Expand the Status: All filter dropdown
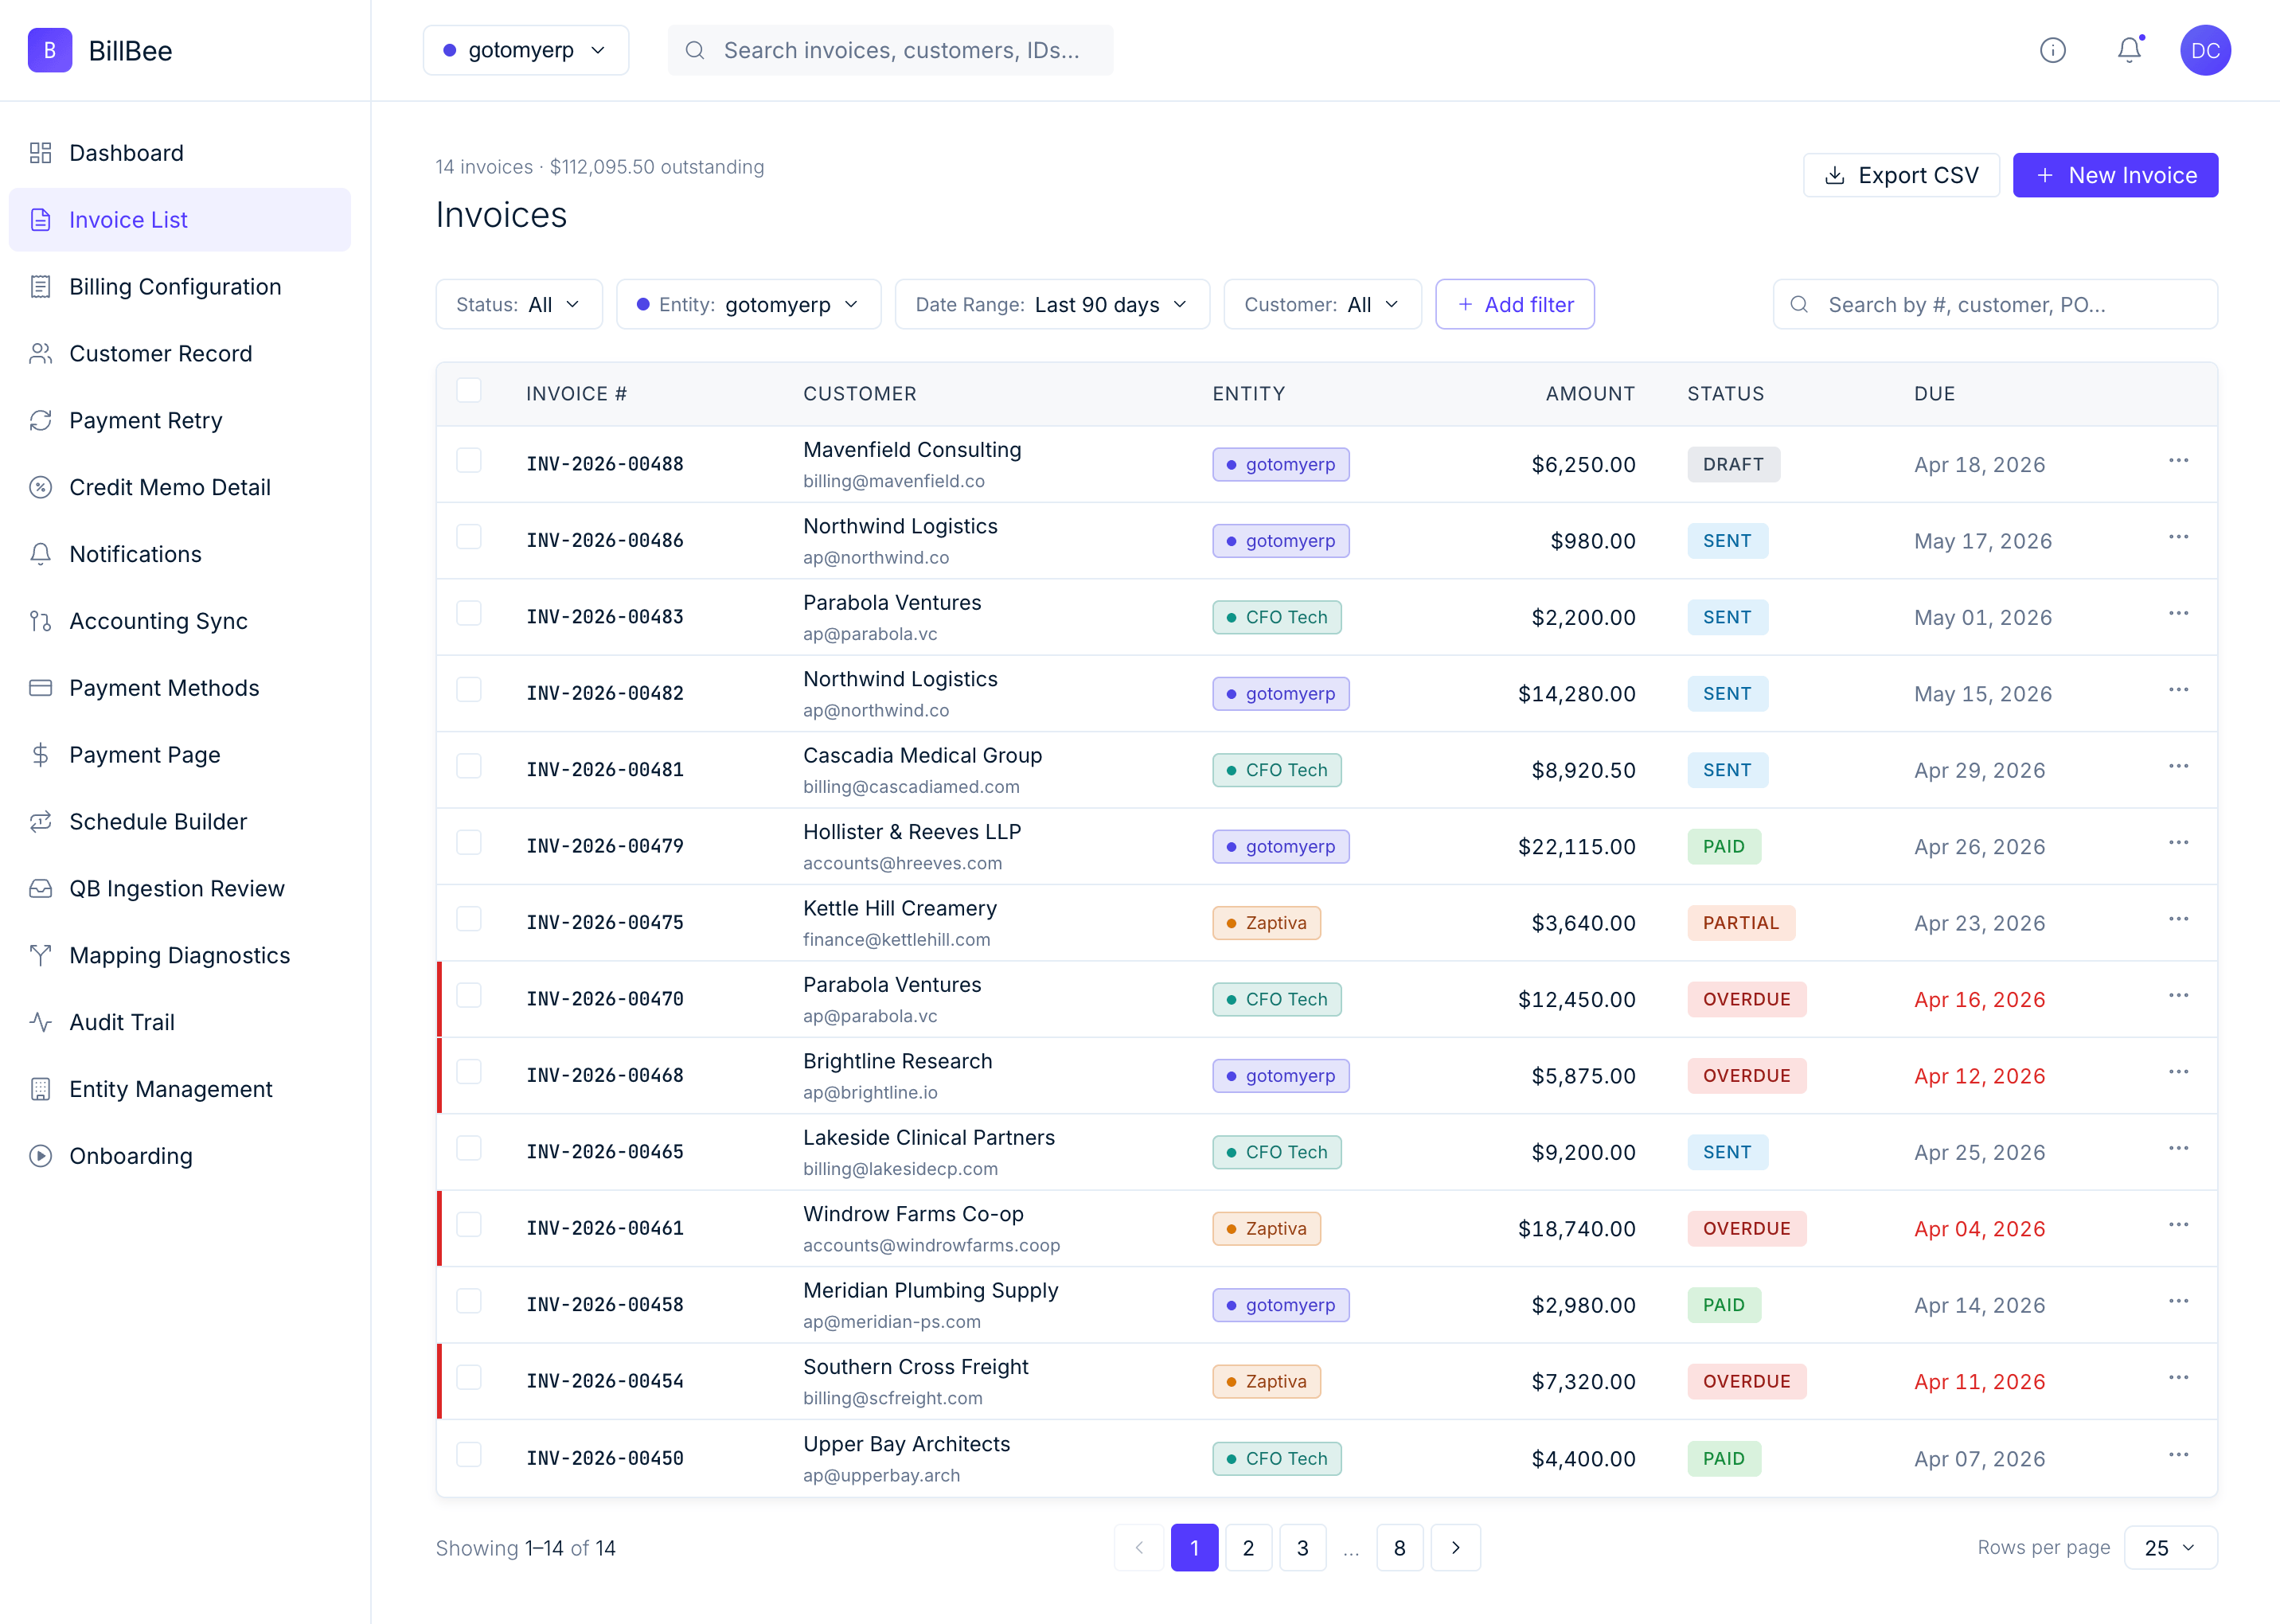This screenshot has height=1624, width=2280. [519, 304]
